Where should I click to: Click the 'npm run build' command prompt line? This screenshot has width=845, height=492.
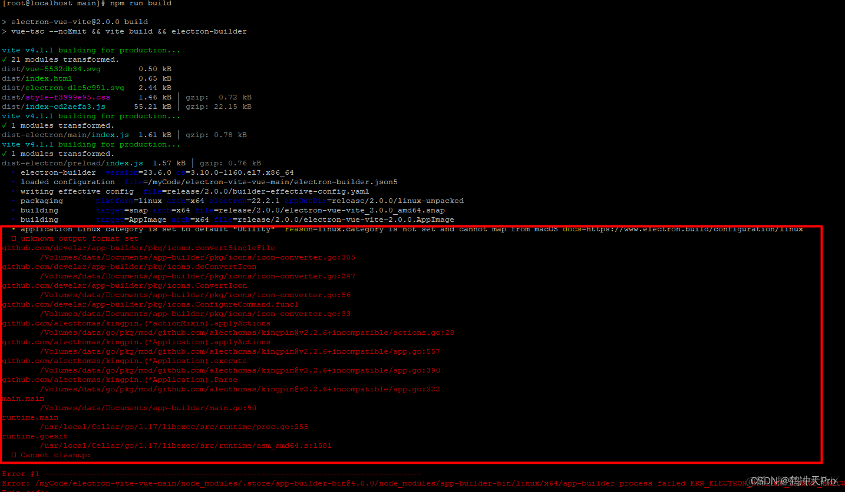click(87, 4)
